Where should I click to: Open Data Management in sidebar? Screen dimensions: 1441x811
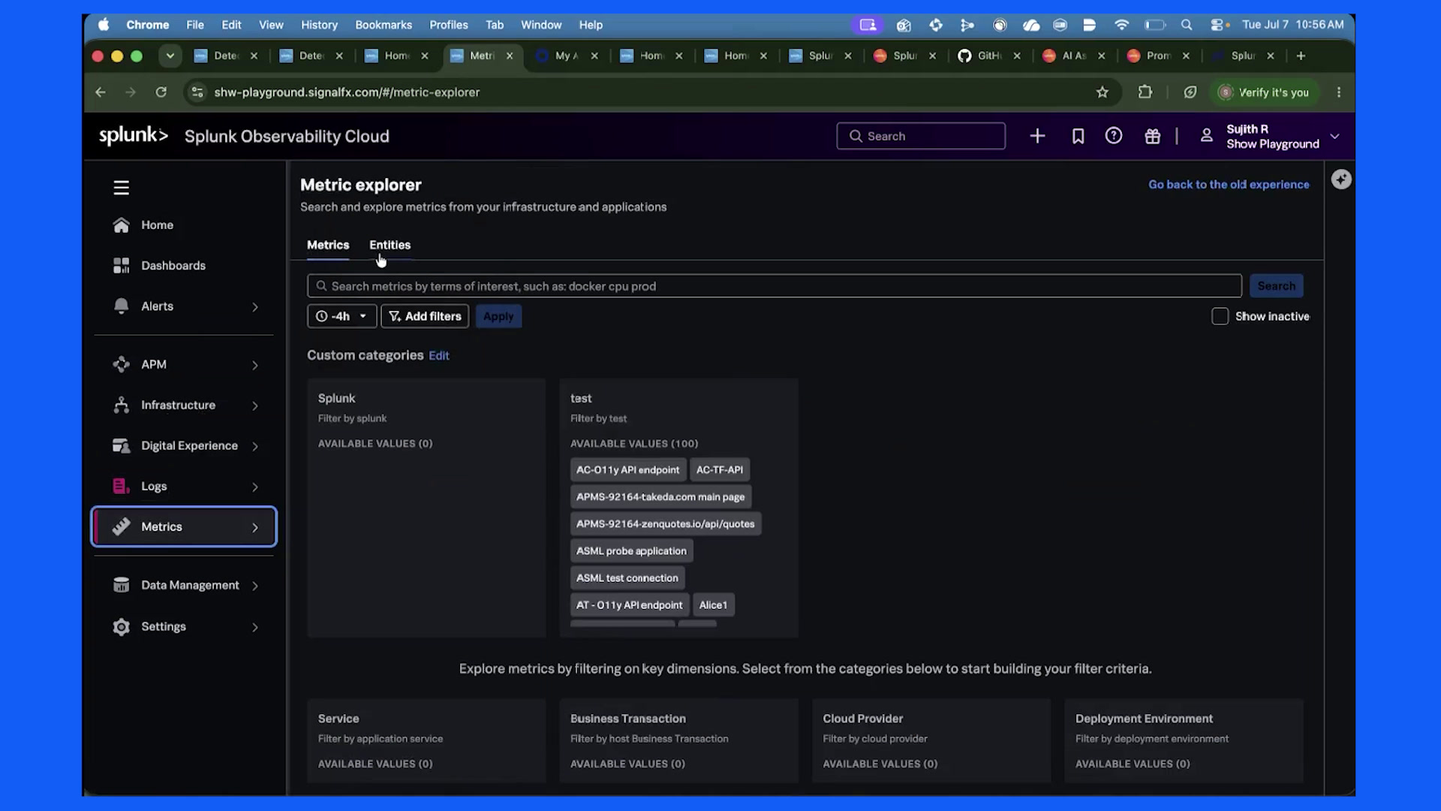[x=190, y=586]
